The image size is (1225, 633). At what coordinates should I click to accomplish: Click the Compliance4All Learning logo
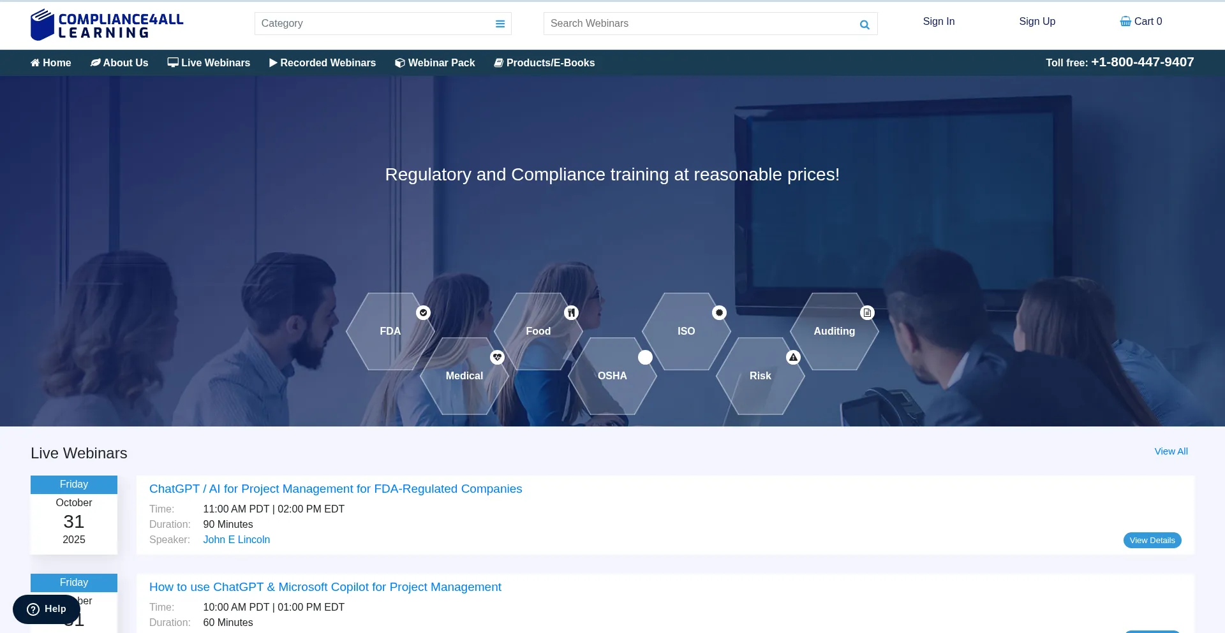click(107, 25)
